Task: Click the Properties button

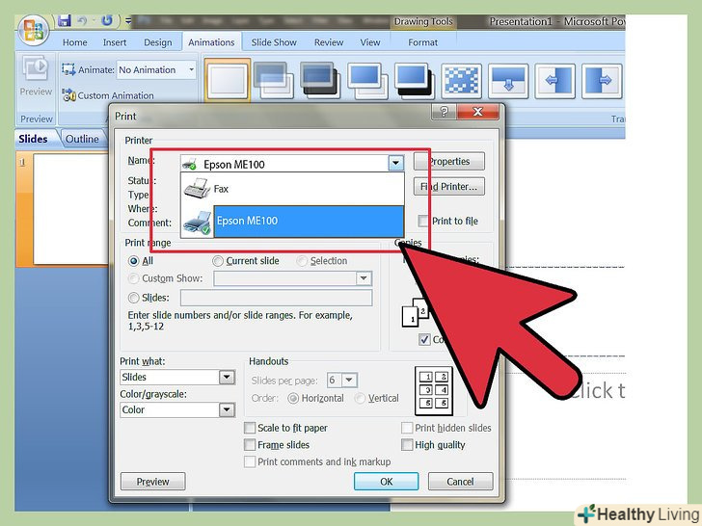Action: coord(449,162)
